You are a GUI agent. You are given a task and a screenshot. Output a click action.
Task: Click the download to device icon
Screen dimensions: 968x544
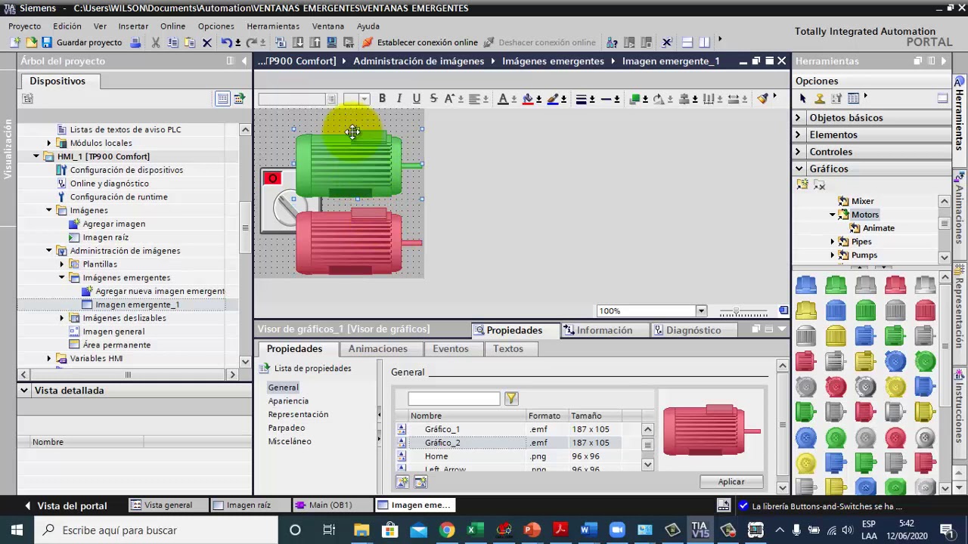(298, 42)
